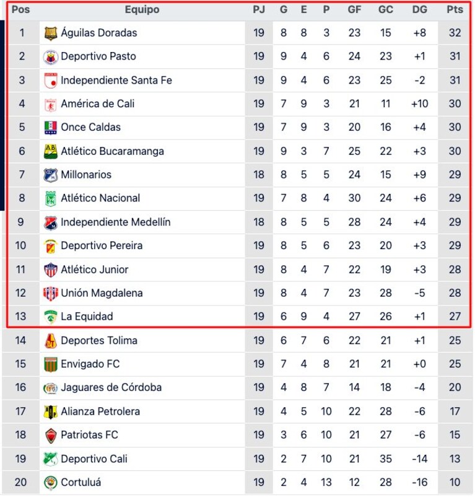Sort by the DG column header
Image resolution: width=475 pixels, height=497 pixels.
420,9
